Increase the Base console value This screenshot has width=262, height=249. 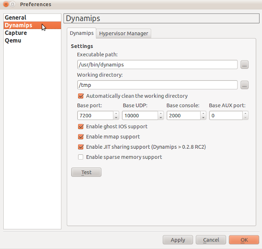(x=203, y=113)
